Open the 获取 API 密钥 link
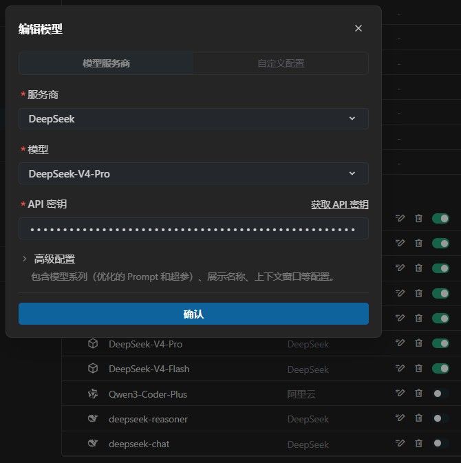 340,204
